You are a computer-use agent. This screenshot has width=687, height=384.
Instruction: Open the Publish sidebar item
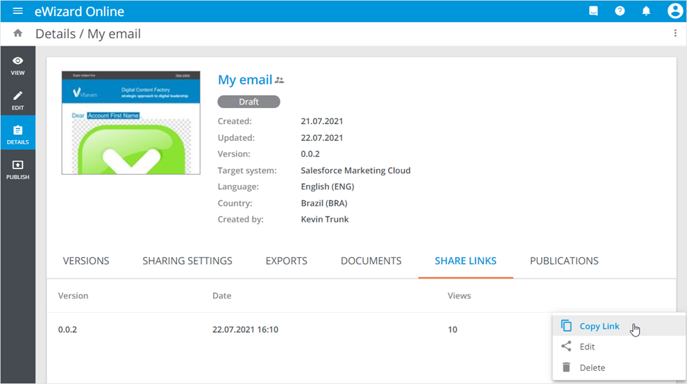pyautogui.click(x=18, y=169)
